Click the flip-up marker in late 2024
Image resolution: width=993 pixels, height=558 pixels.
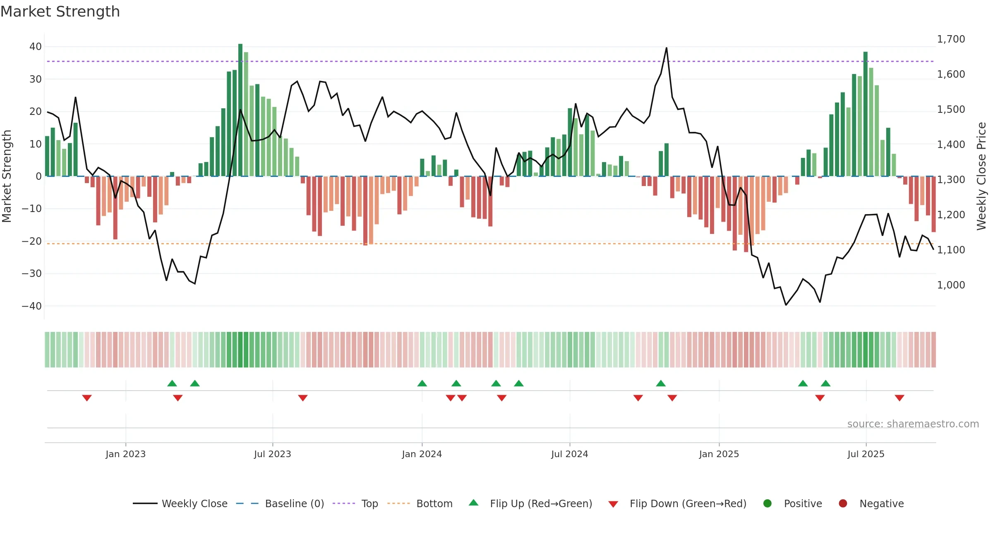coord(661,383)
